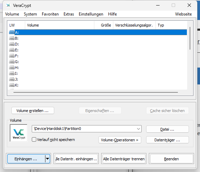Open the Webseite menu link
The height and width of the screenshot is (172, 200).
pos(183,14)
